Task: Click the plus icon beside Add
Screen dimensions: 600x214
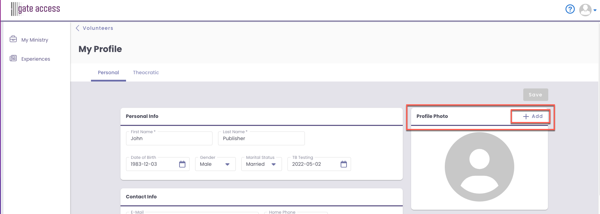Action: 526,117
